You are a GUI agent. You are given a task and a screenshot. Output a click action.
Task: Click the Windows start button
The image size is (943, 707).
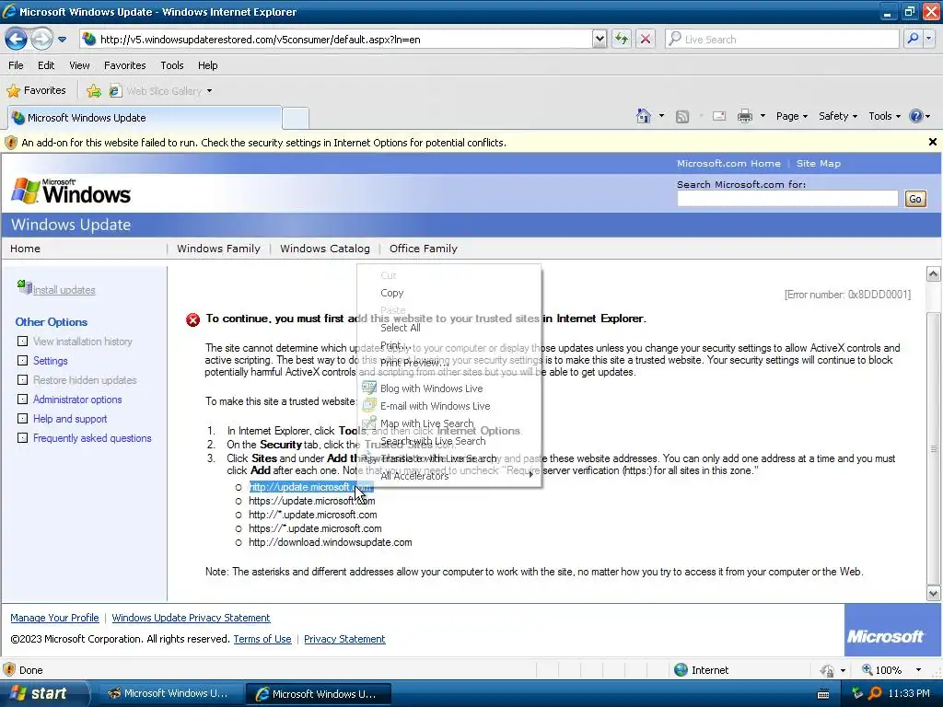coord(43,693)
